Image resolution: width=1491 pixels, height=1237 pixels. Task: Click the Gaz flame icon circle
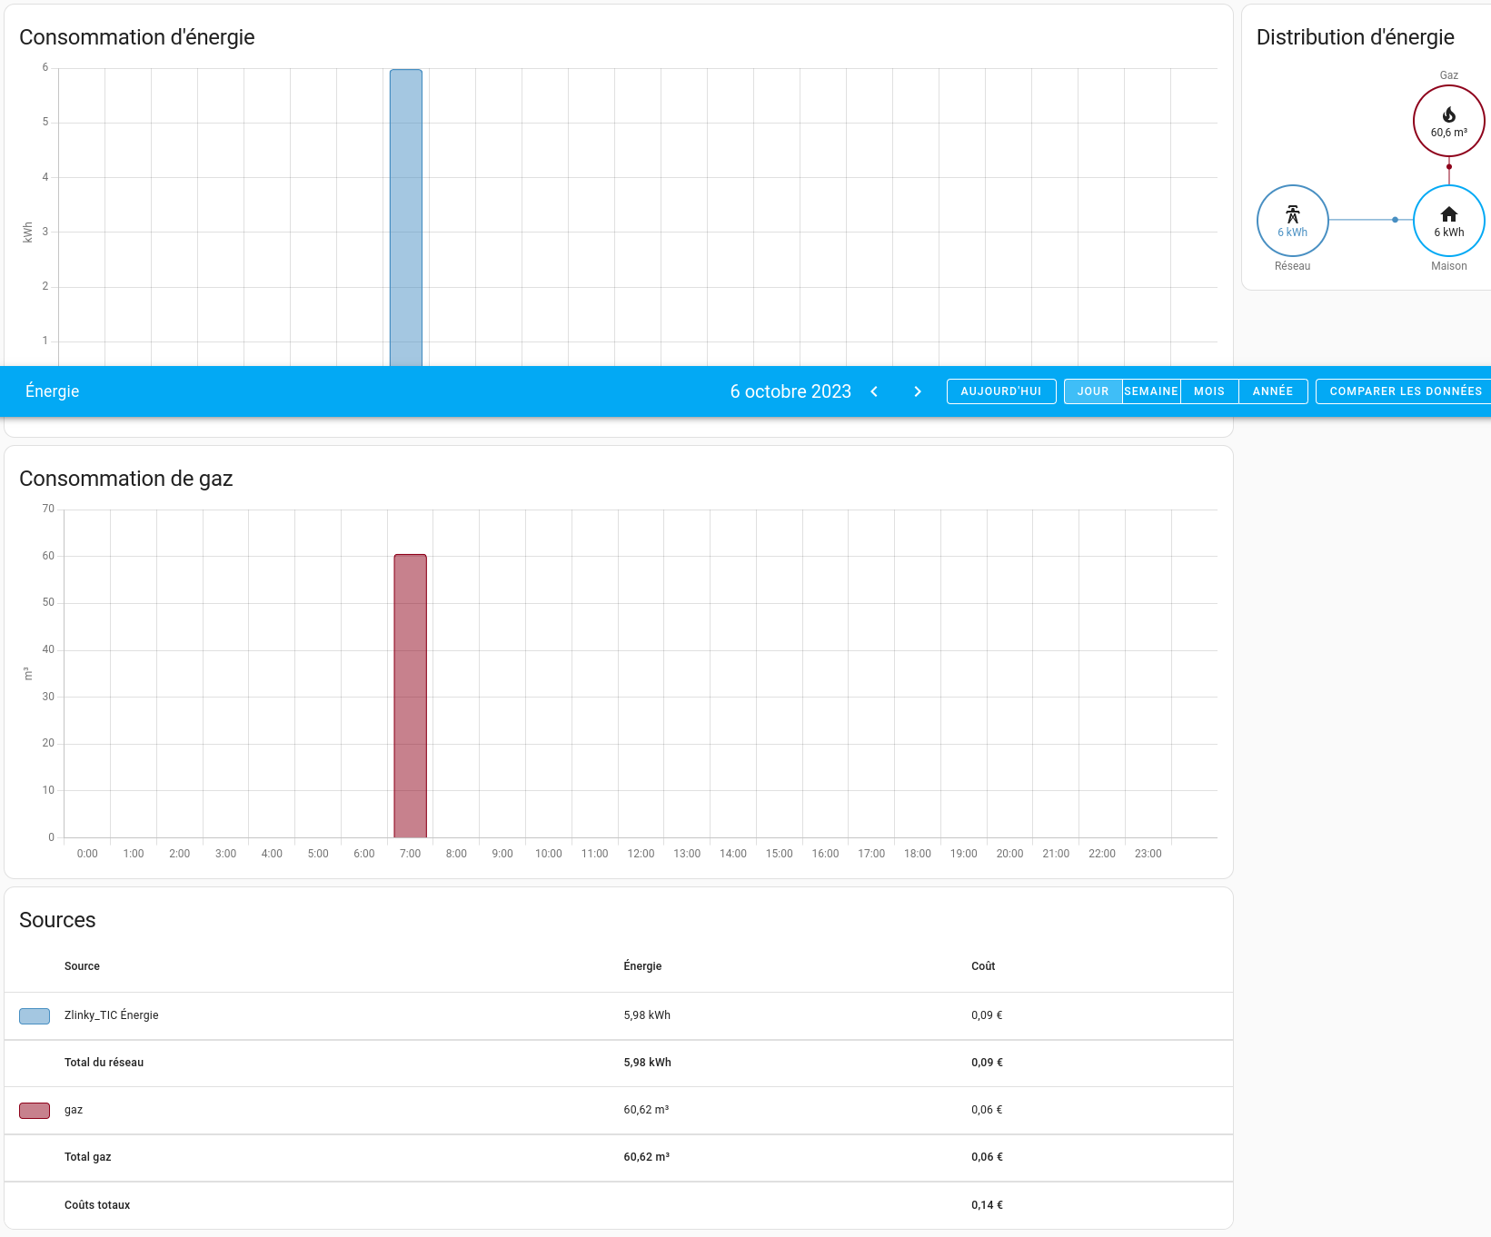pyautogui.click(x=1448, y=121)
